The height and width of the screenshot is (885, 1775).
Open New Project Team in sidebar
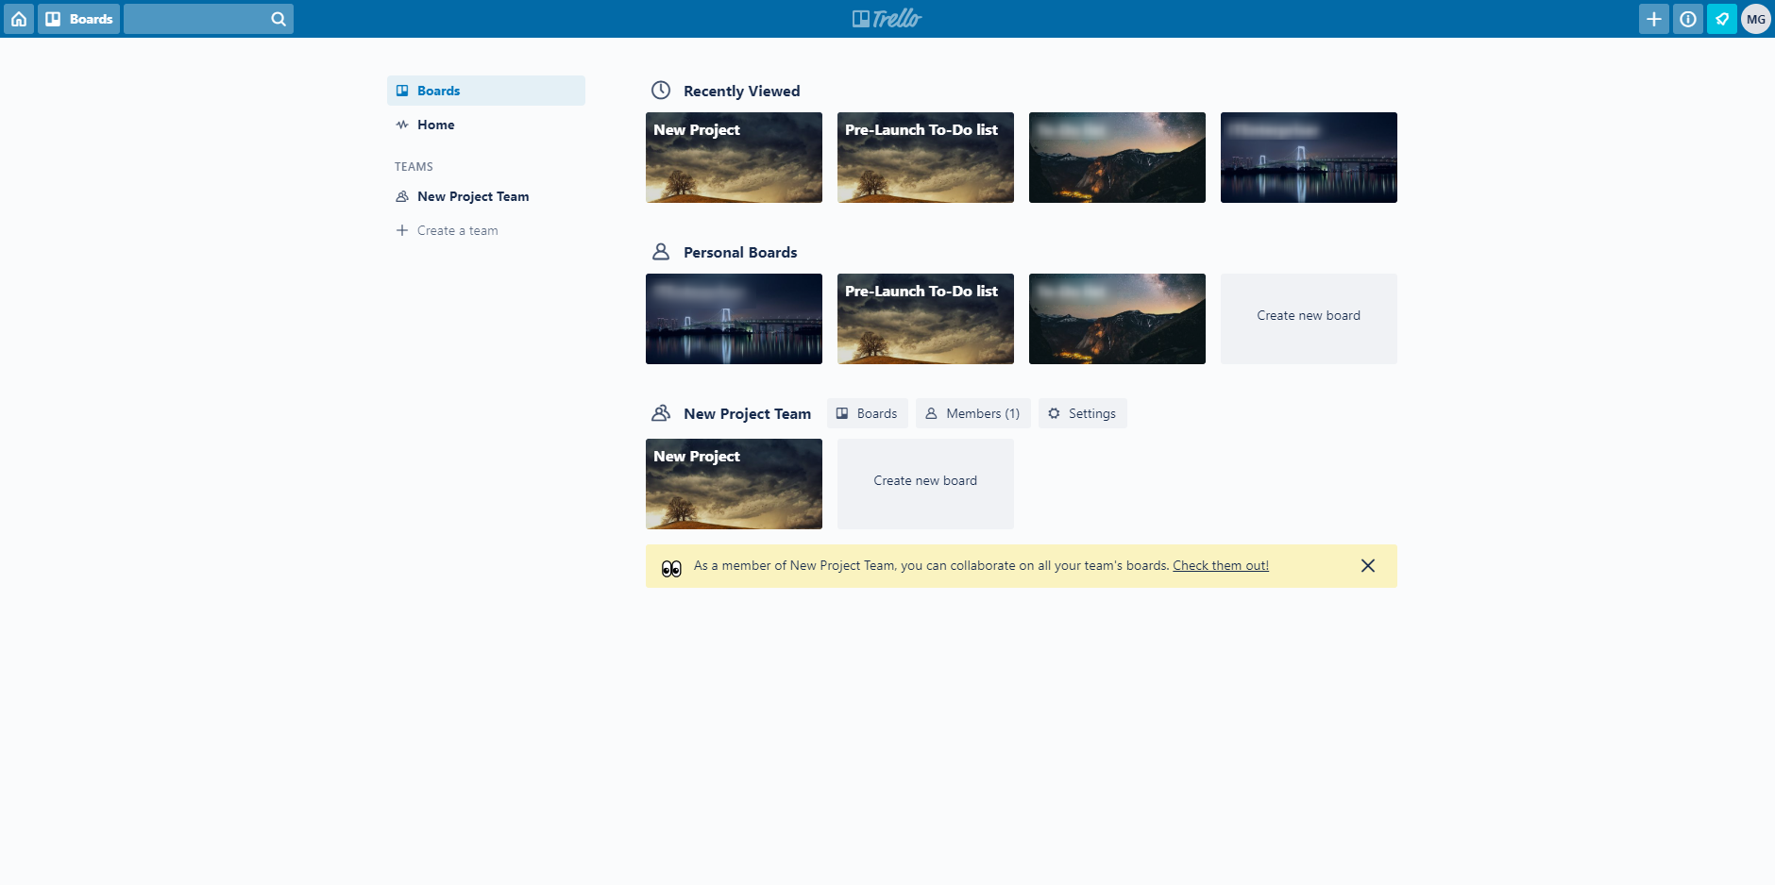tap(486, 196)
